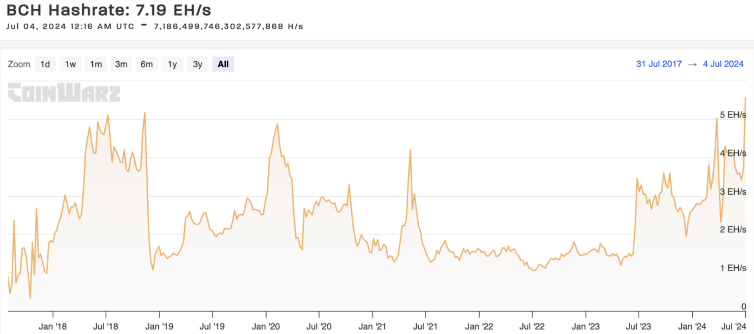Click the Jan '21 axis label
Viewport: 754px width, 334px height.
[372, 326]
